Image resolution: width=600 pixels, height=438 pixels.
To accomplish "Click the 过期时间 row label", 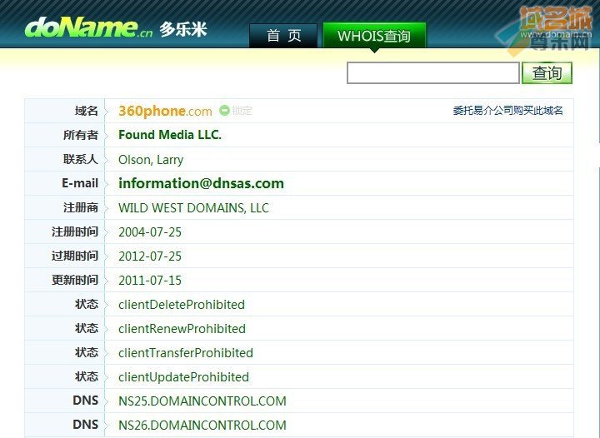I will pos(75,256).
